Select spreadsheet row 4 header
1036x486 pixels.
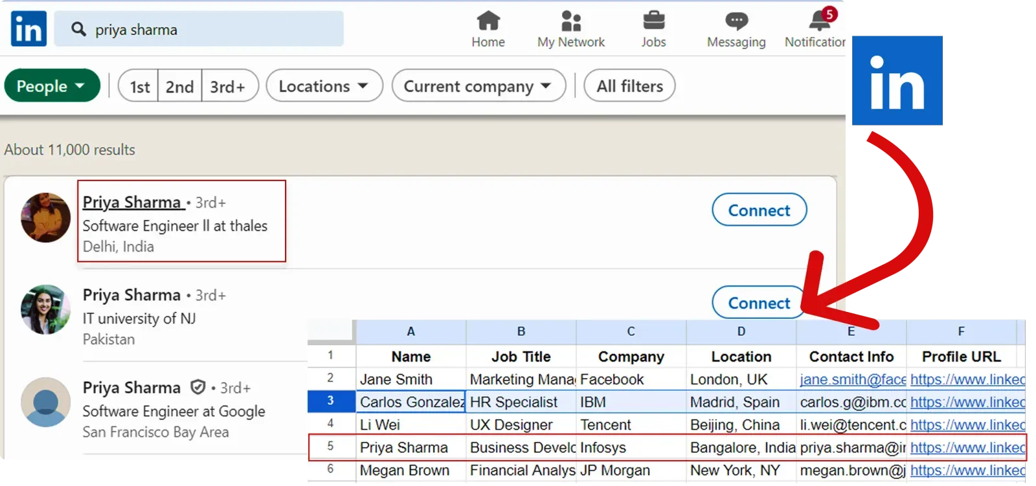click(331, 423)
